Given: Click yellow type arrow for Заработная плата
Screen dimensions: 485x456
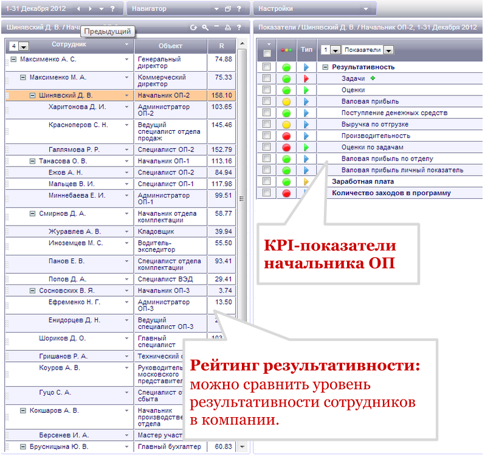Looking at the screenshot, I should 306,182.
